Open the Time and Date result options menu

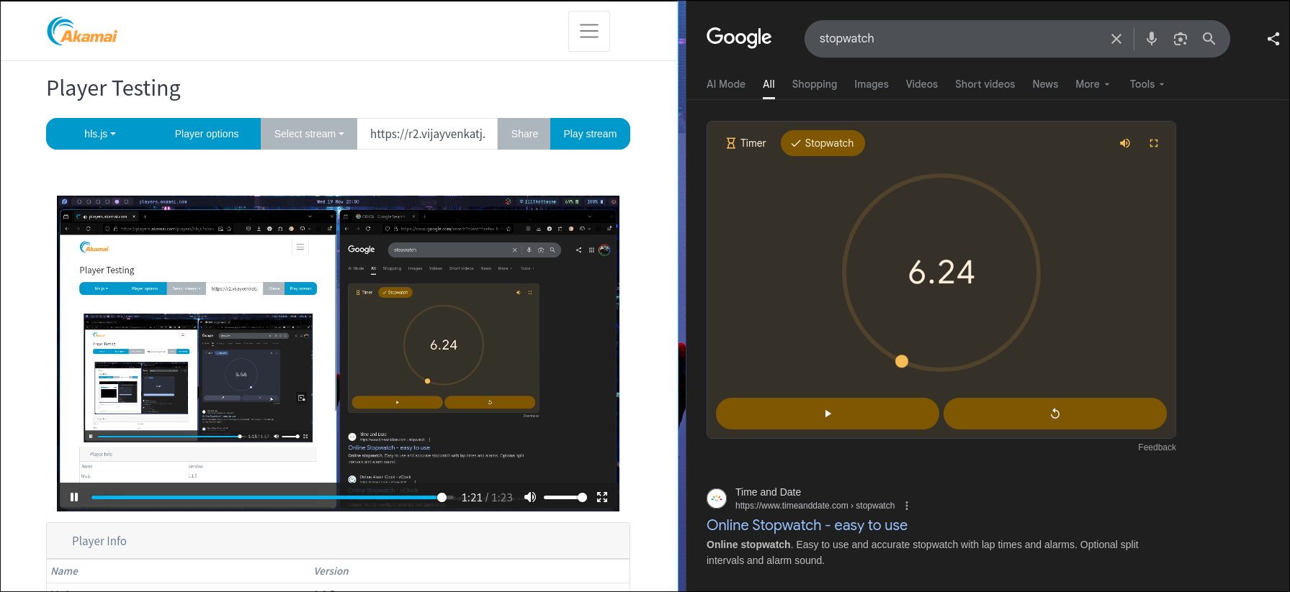907,506
